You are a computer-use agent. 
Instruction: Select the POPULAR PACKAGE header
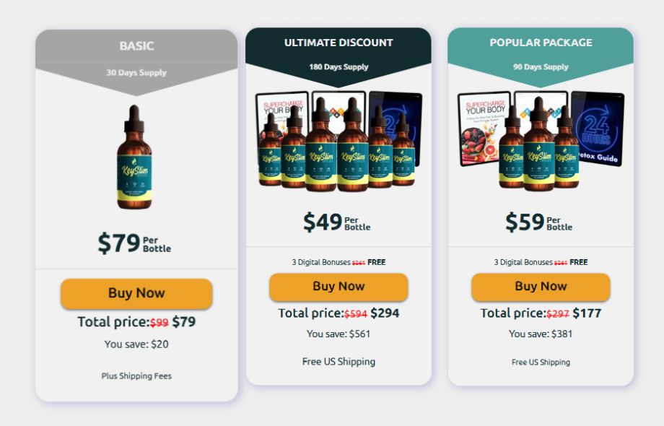(x=541, y=43)
